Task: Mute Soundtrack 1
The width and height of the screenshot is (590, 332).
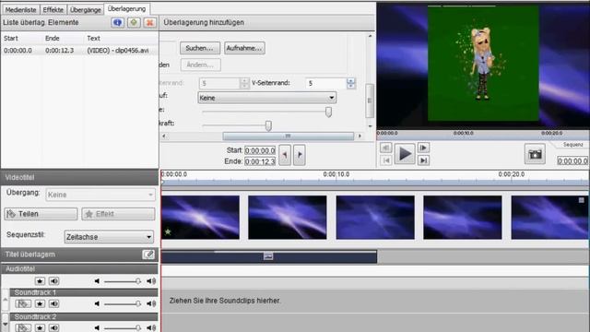Action: pos(54,303)
